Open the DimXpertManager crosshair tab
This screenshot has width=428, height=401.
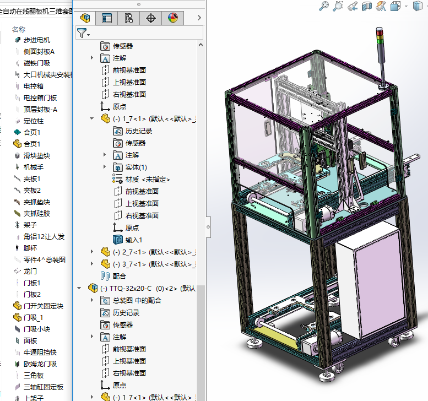(151, 18)
